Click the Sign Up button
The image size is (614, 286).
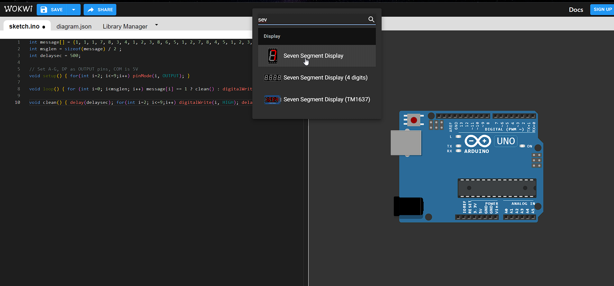(602, 10)
